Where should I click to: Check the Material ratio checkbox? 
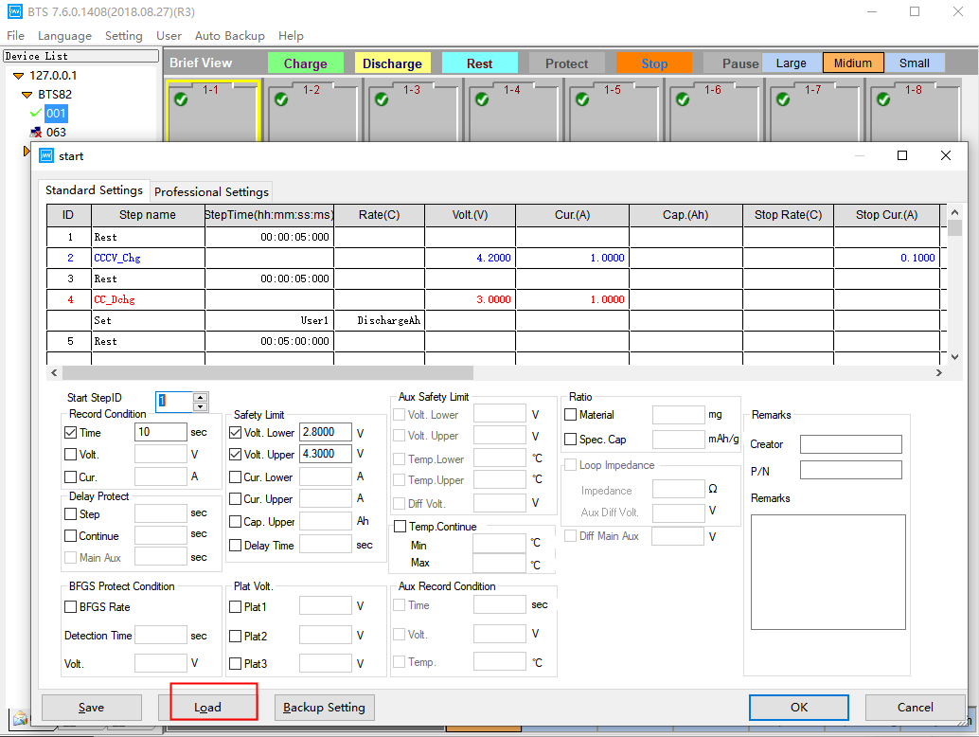[570, 415]
